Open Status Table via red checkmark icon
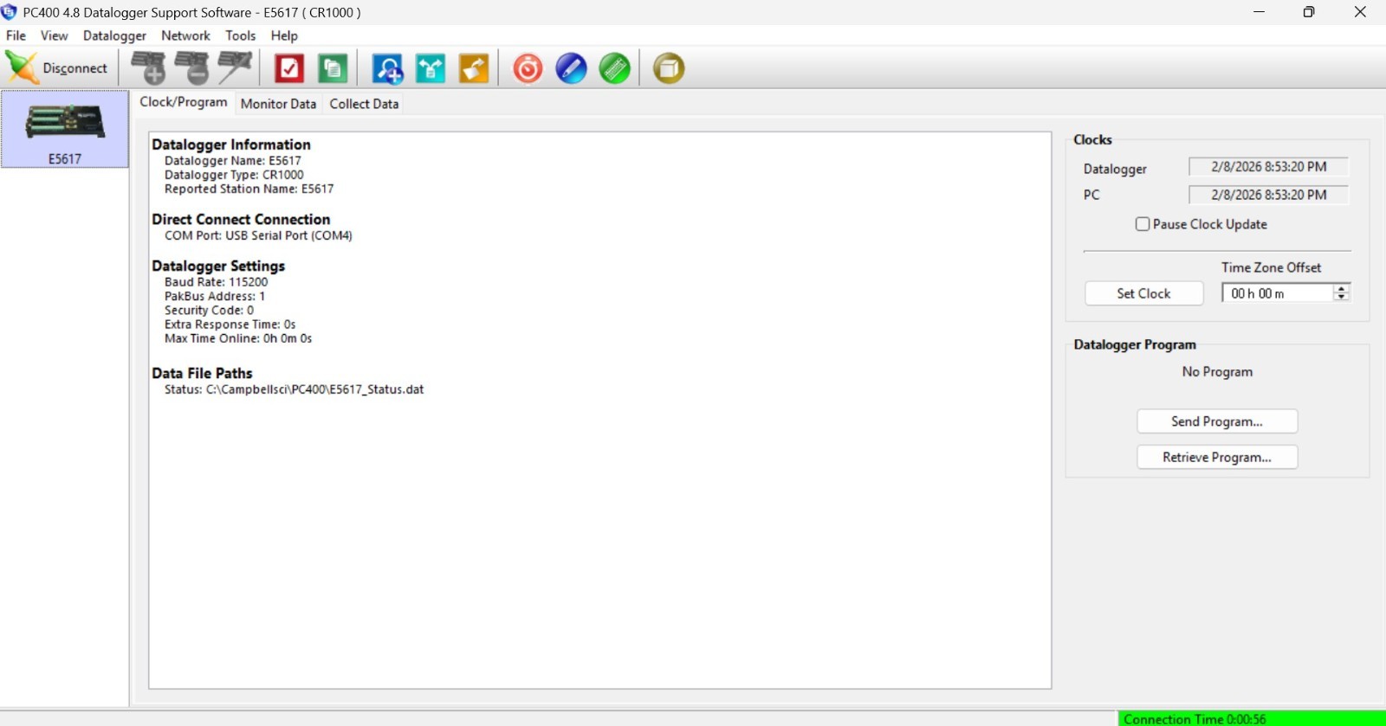 [289, 68]
